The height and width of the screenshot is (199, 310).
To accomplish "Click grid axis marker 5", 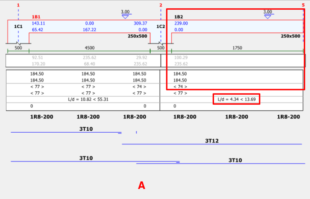I will pyautogui.click(x=303, y=5).
